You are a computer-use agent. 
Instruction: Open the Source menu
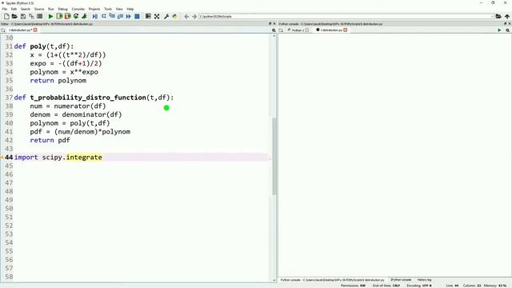coord(39,9)
